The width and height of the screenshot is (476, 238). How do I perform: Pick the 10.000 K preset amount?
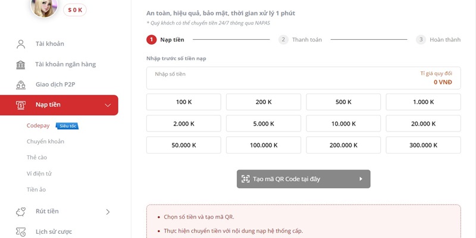[x=343, y=124]
